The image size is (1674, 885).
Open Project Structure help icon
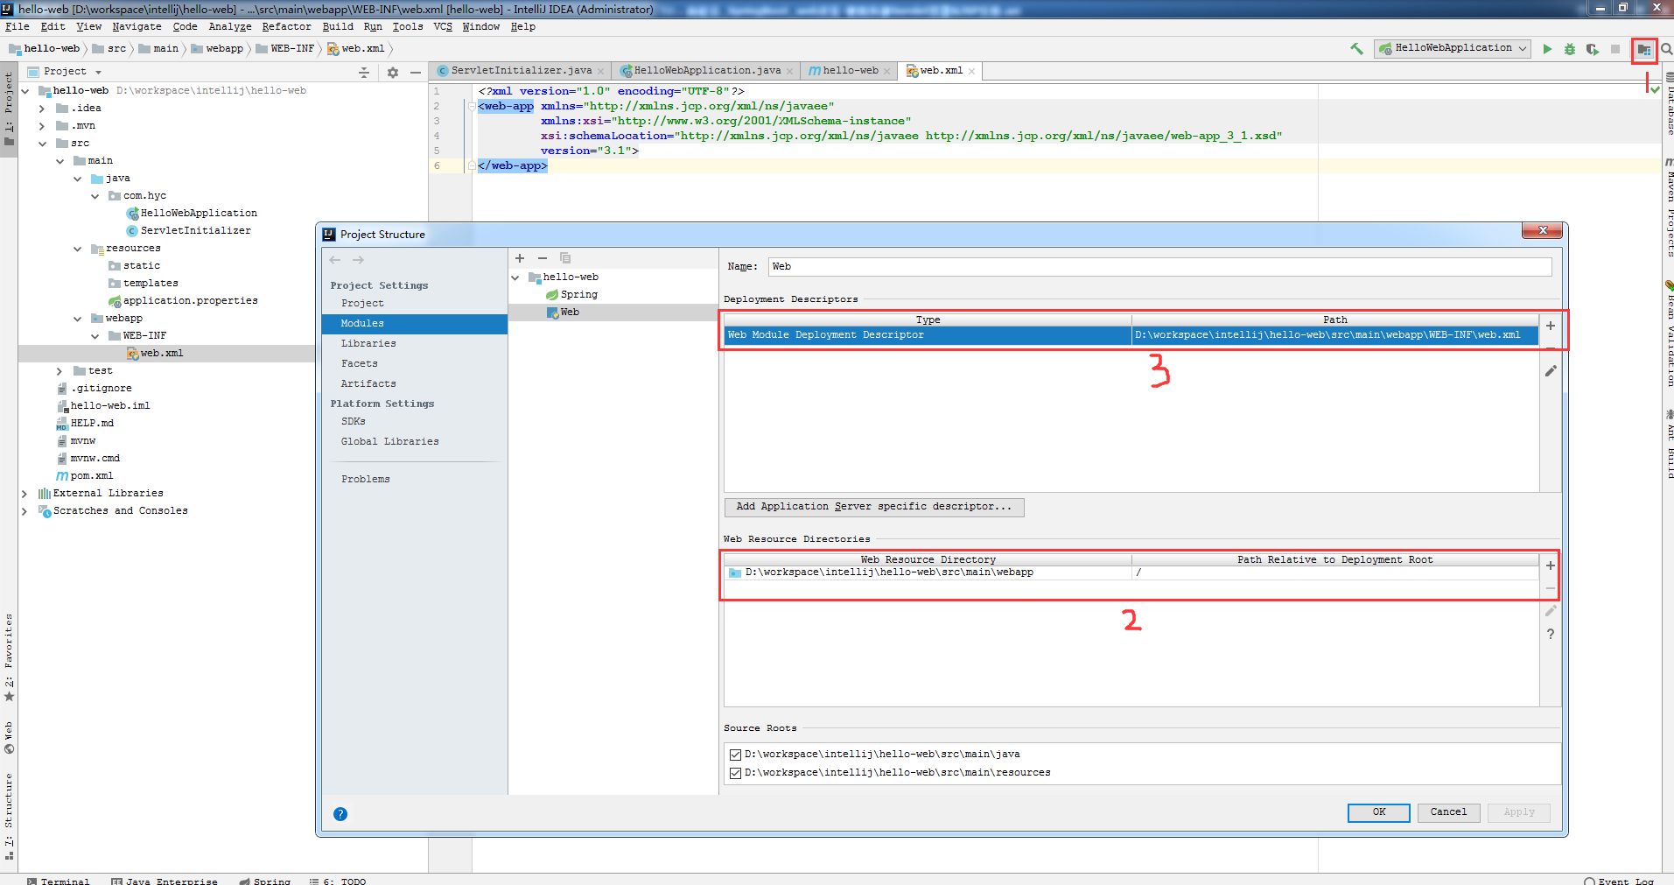point(340,814)
